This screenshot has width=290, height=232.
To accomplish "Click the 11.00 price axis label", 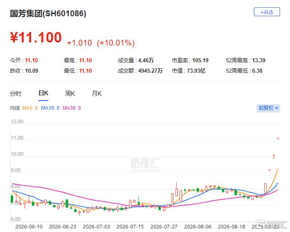I will [17, 138].
